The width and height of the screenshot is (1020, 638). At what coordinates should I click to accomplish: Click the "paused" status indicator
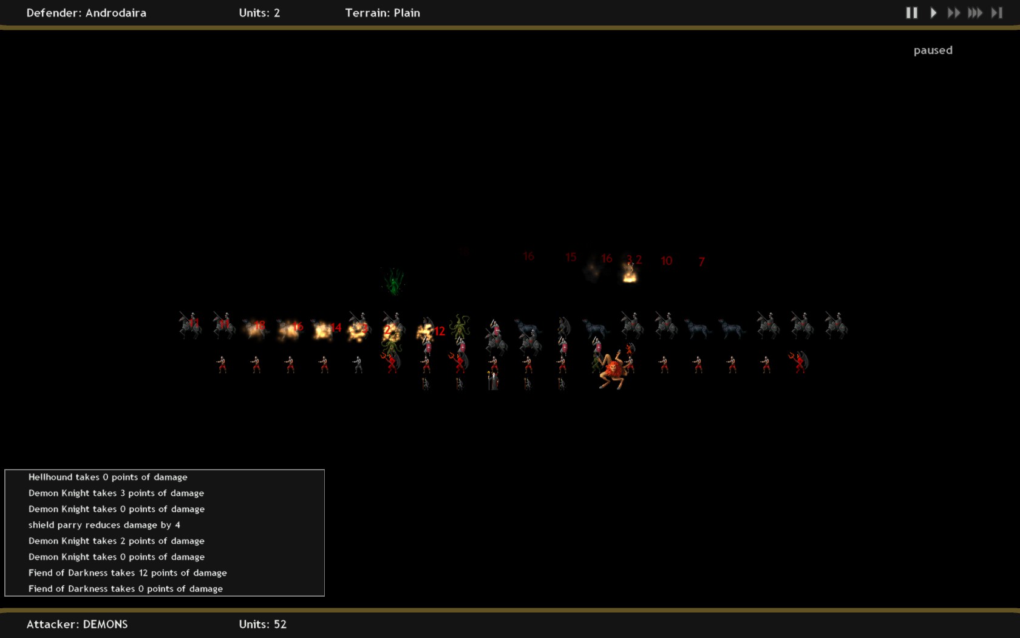click(933, 50)
